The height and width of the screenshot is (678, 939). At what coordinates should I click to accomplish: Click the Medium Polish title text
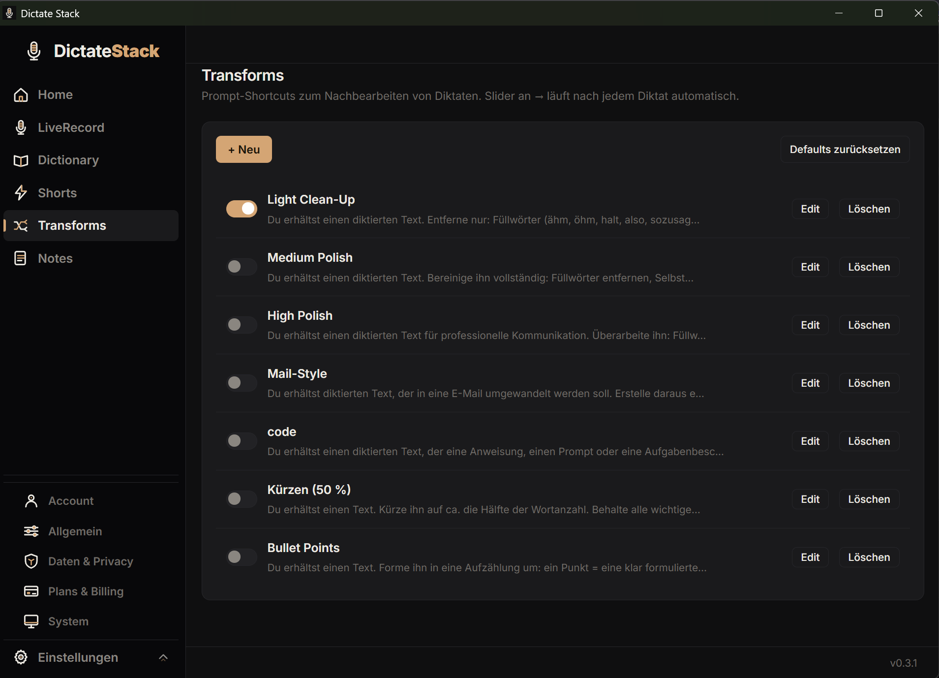(310, 258)
